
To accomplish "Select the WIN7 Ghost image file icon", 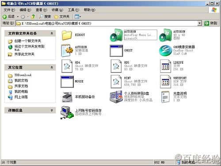I will coord(116,81).
